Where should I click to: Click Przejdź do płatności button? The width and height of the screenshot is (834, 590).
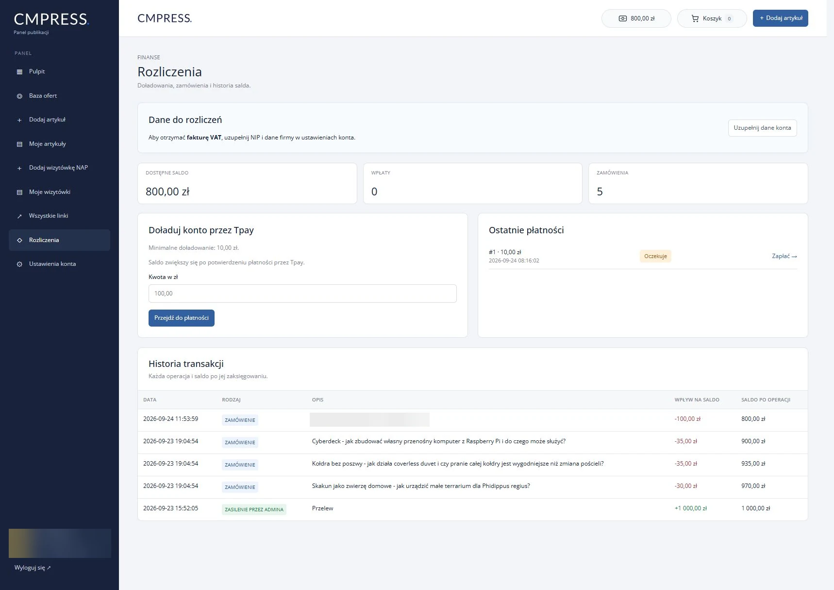182,318
